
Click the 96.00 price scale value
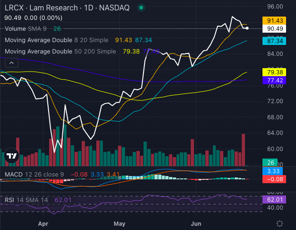[x=275, y=7]
